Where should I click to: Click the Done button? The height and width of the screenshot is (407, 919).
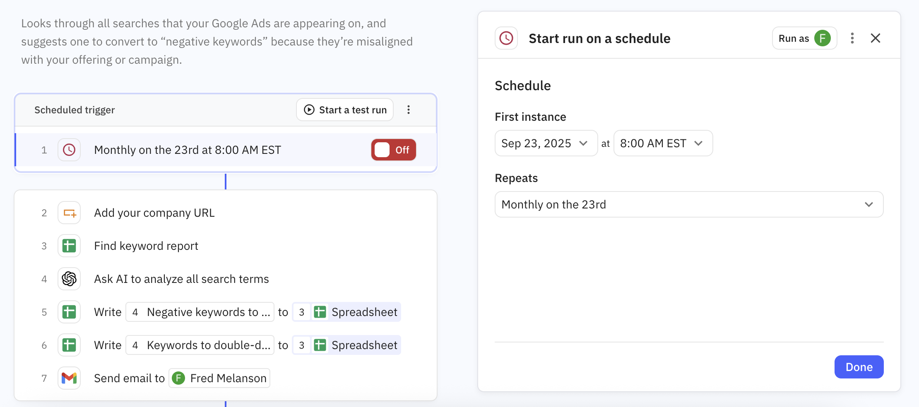[859, 367]
